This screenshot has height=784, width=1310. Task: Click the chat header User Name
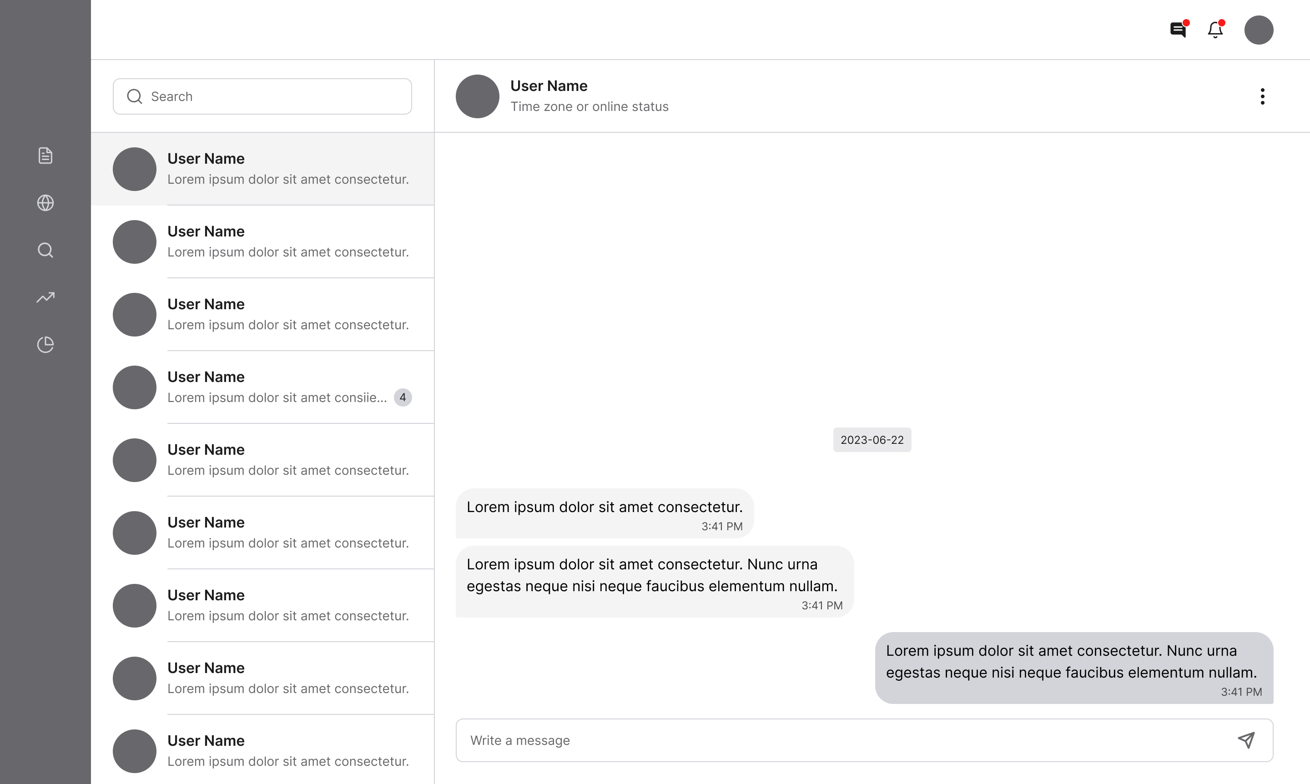[549, 85]
